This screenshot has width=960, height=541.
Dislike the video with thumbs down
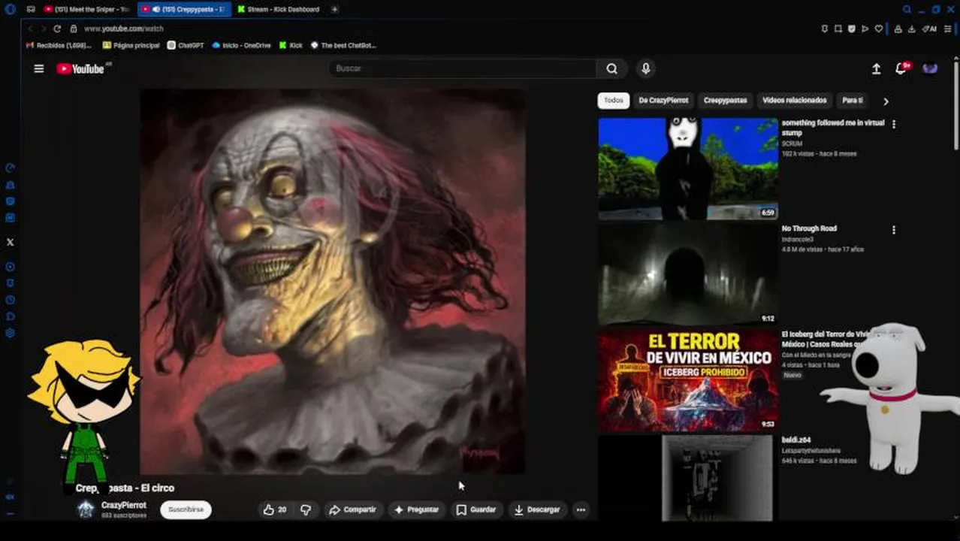click(306, 509)
